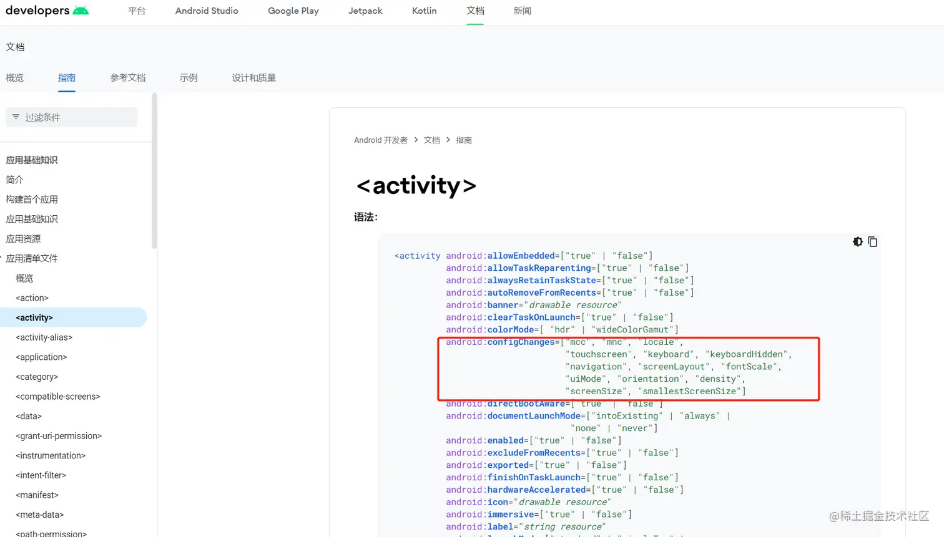Click the clearTaskOnLaunch attribute link
The height and width of the screenshot is (537, 944).
point(531,317)
